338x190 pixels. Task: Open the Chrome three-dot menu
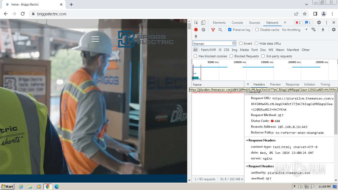click(332, 14)
